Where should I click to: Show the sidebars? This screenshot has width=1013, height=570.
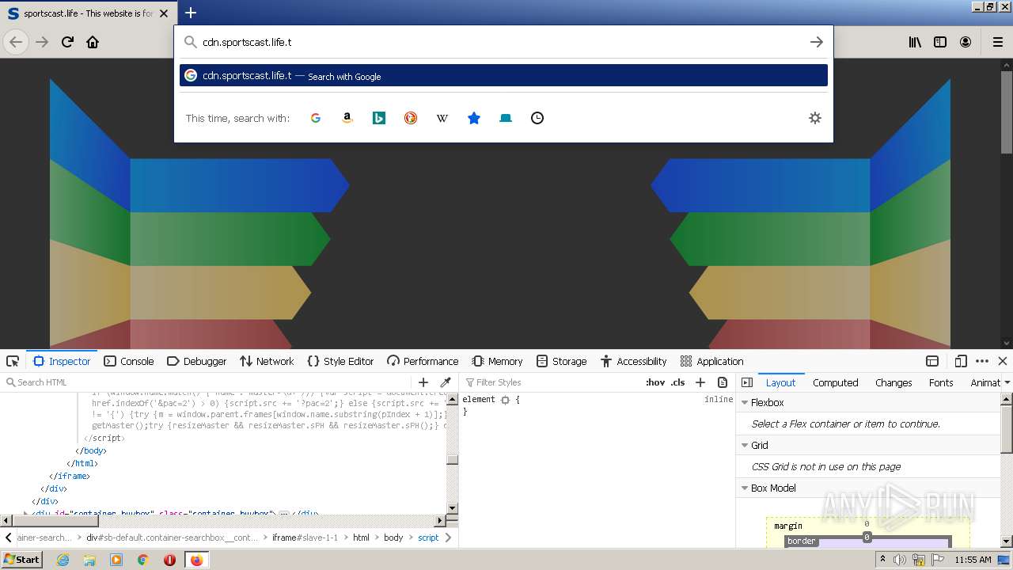(x=940, y=42)
